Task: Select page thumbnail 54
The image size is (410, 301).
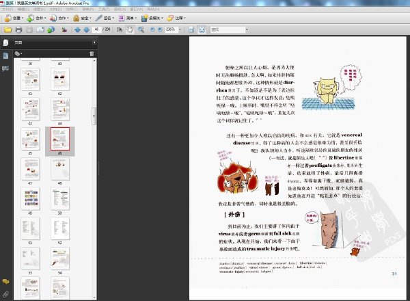Action: coord(60,259)
